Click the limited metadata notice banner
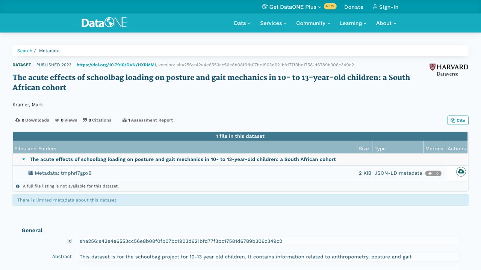The height and width of the screenshot is (270, 481). (240, 200)
